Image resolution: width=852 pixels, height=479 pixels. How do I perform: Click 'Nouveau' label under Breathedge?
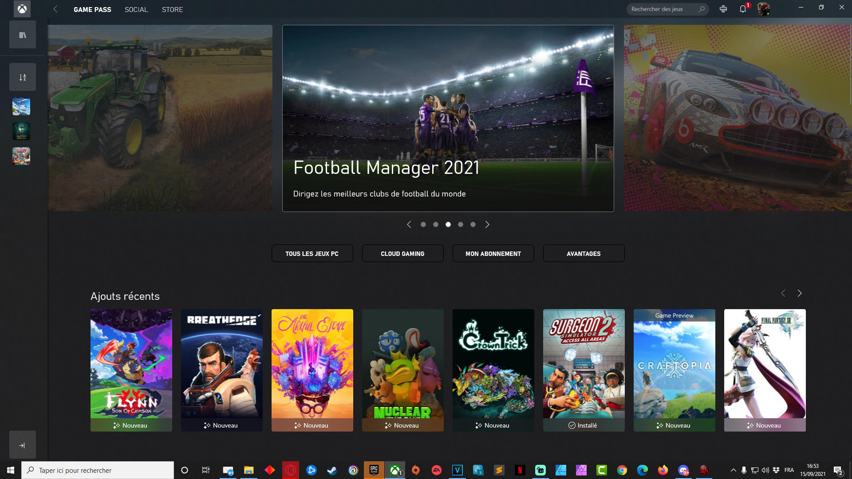pyautogui.click(x=221, y=425)
